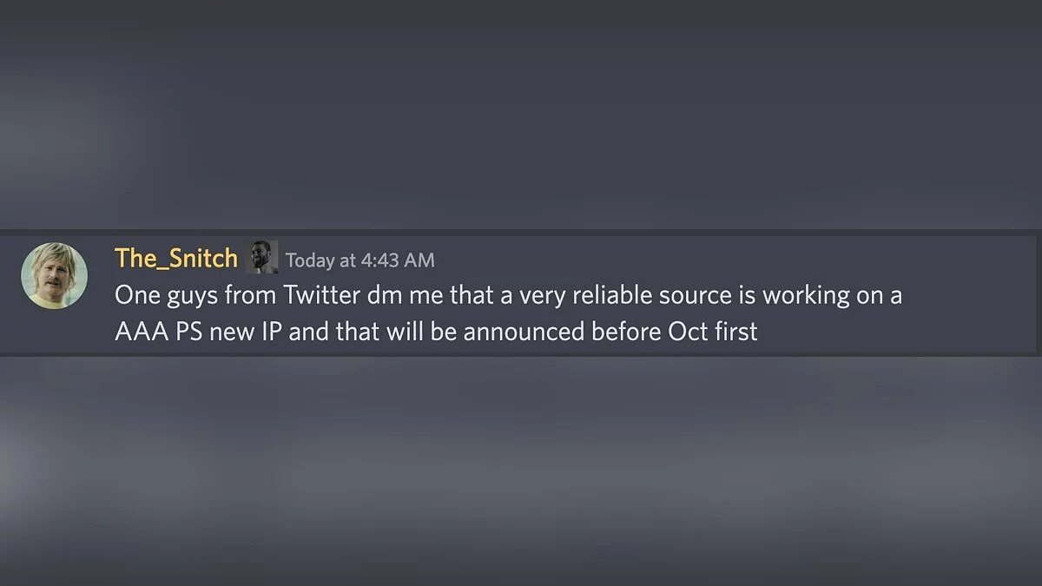Open The_Snitch username profile popup

pos(176,258)
